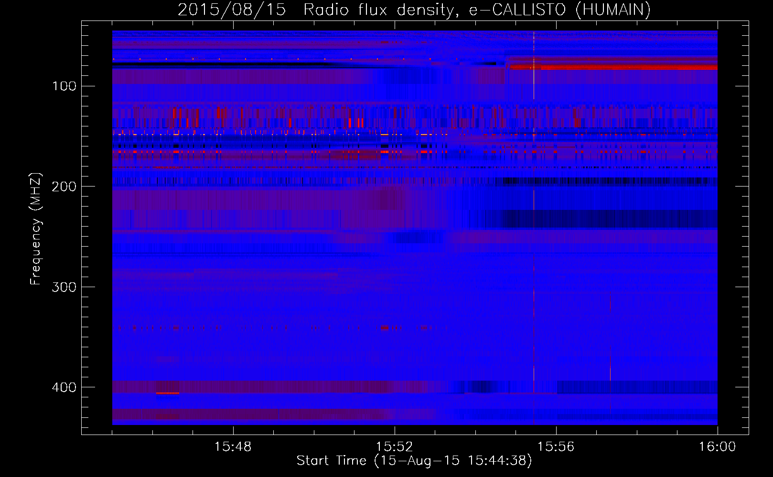Click the bright red emission band near 80 MHz
Viewport: 773px width, 477px height.
[613, 67]
